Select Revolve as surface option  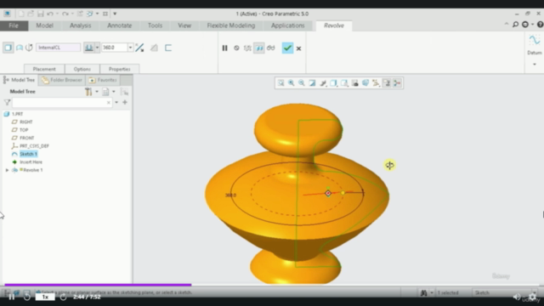(20, 48)
